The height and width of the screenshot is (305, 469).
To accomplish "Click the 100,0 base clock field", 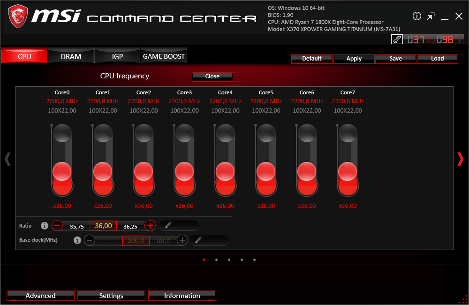I will pyautogui.click(x=136, y=240).
